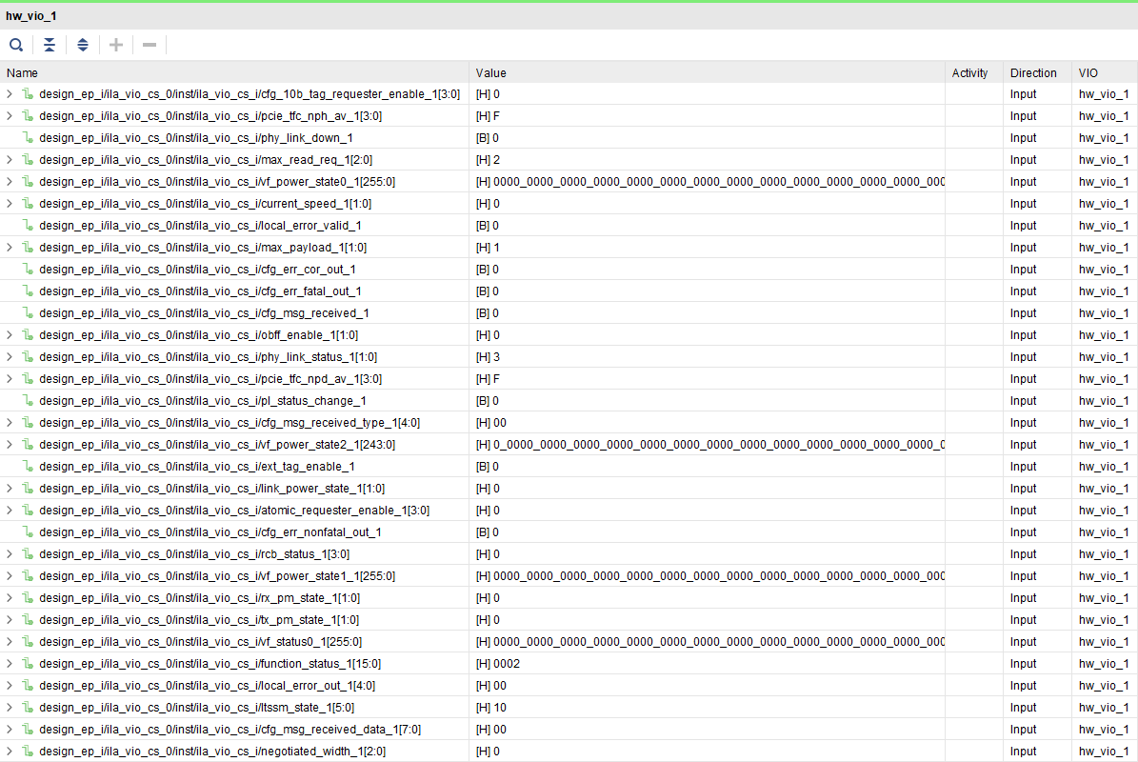Click value [H] 3 of phy_link_status_1
Screen dimensions: 1138x762
(488, 357)
